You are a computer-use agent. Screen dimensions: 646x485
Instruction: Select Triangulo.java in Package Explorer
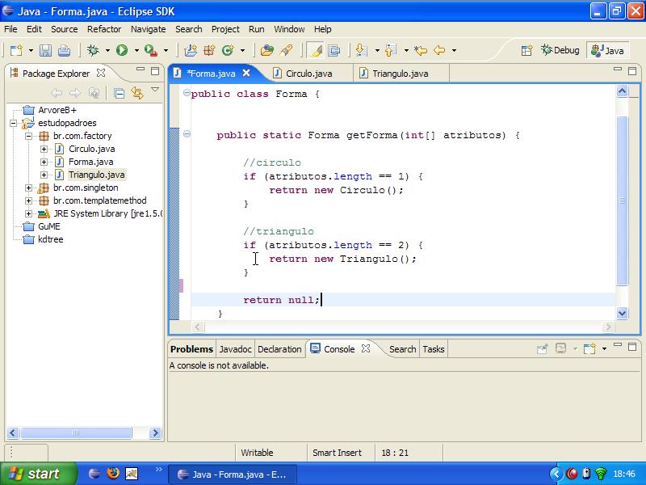click(96, 175)
